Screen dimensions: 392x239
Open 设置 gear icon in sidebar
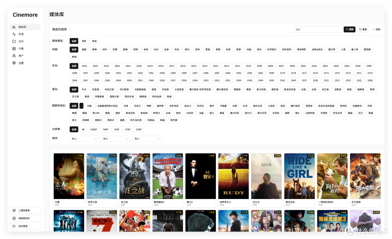pos(14,63)
